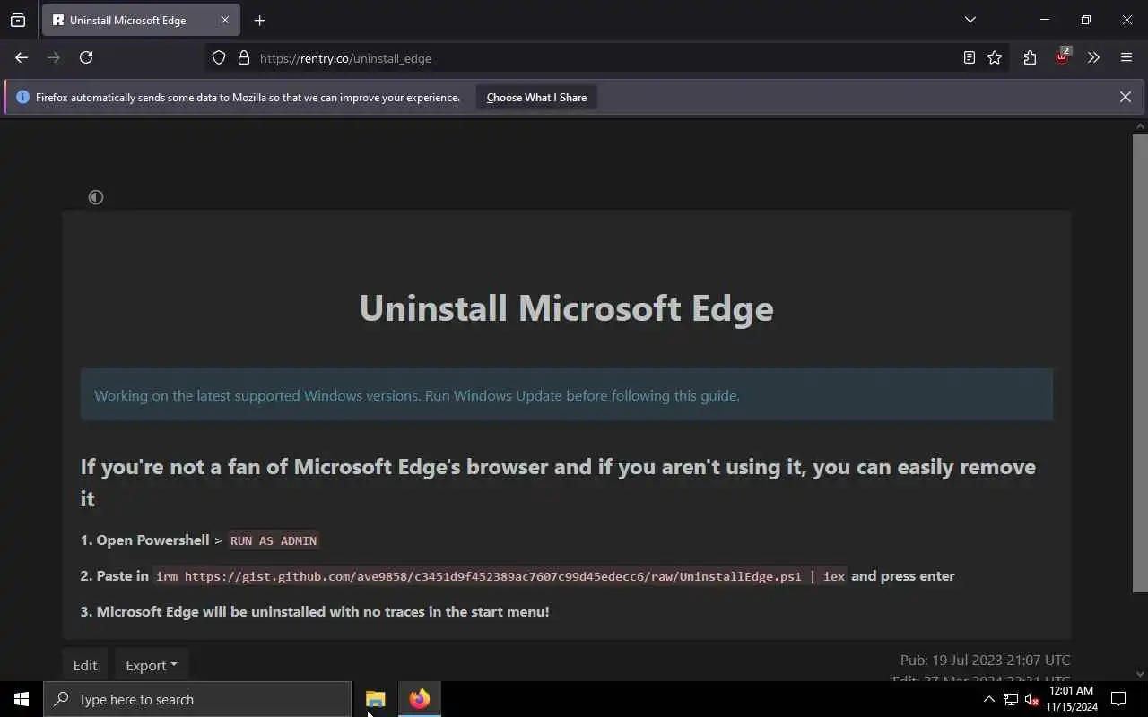Expand more tools overflow chevron
Image resolution: width=1148 pixels, height=717 pixels.
pyautogui.click(x=1093, y=57)
